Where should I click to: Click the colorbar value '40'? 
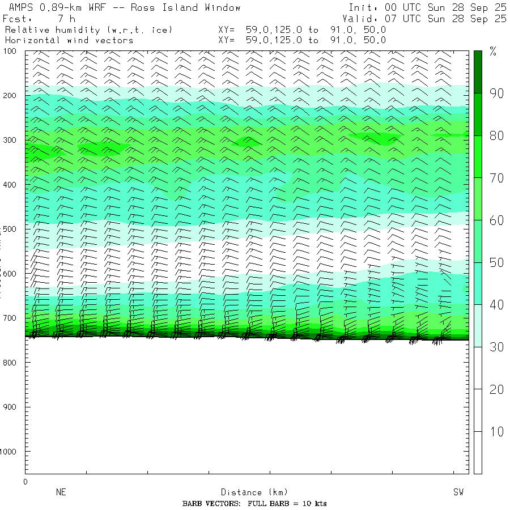[x=496, y=305]
